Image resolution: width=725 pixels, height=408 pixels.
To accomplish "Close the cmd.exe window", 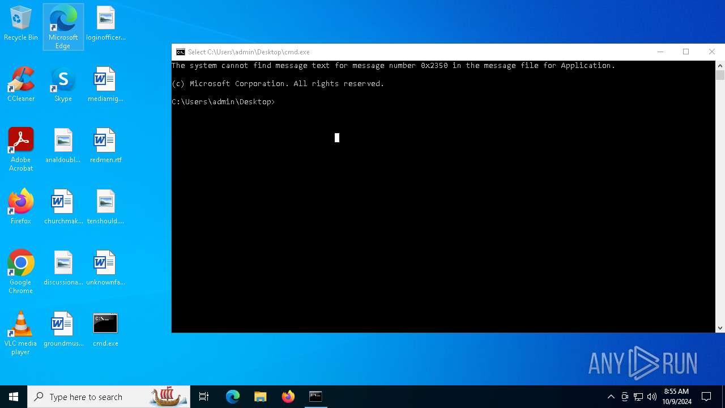I will coord(712,52).
